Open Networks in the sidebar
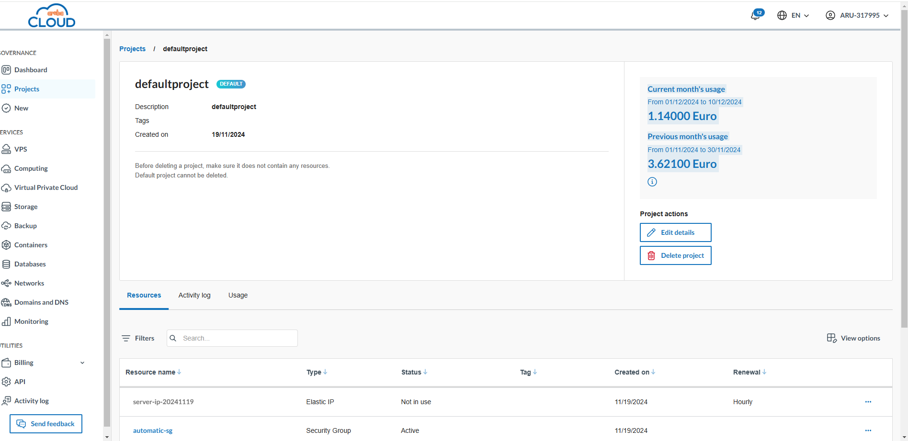Viewport: 908px width, 441px height. click(29, 283)
